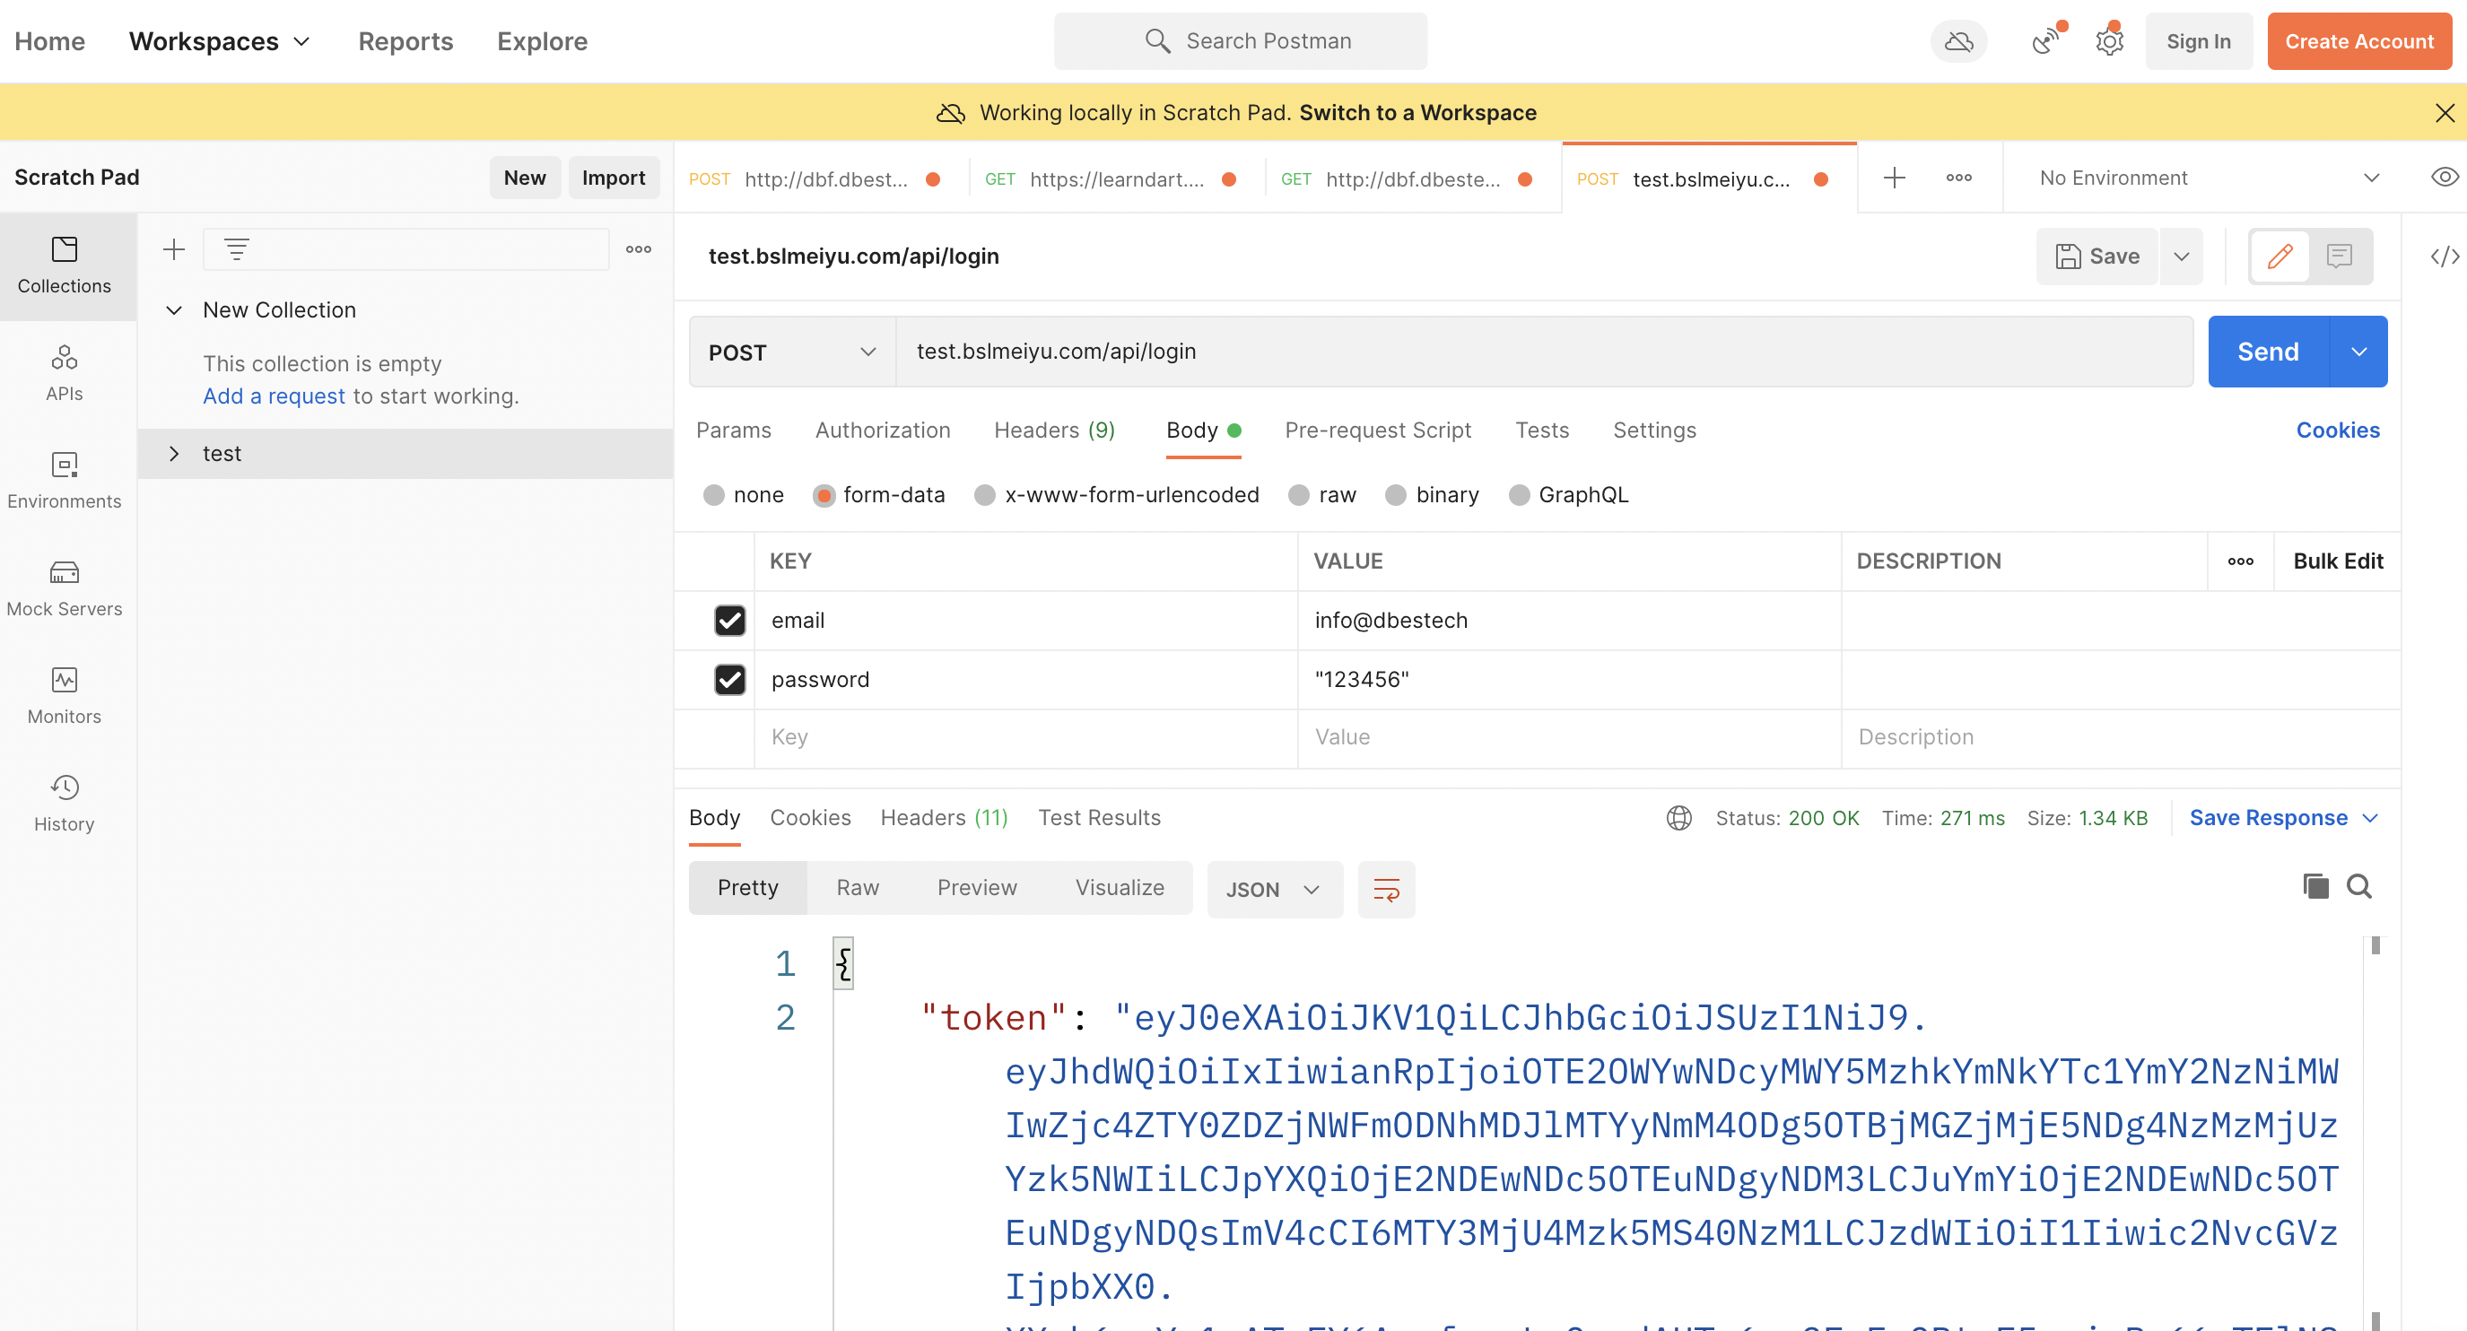Click the filter collections icon

click(237, 250)
